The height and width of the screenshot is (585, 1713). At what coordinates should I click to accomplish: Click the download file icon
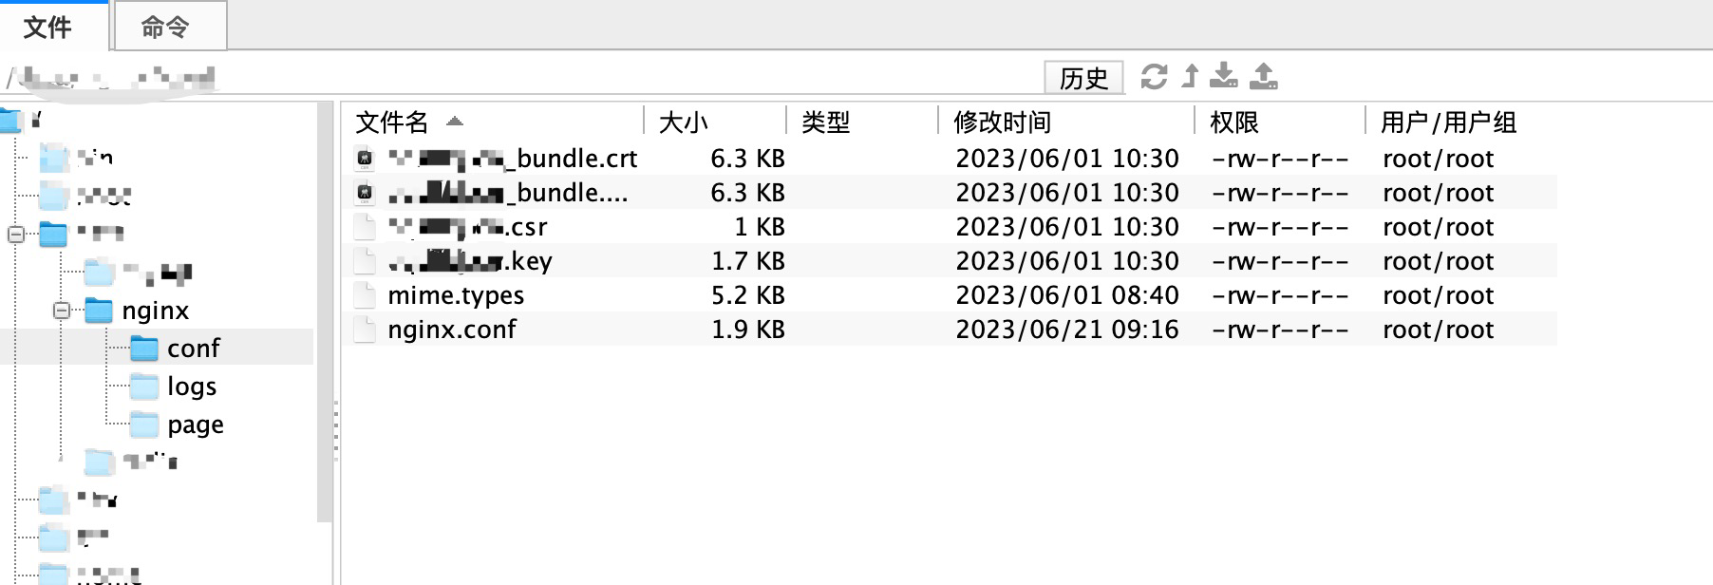(x=1225, y=76)
